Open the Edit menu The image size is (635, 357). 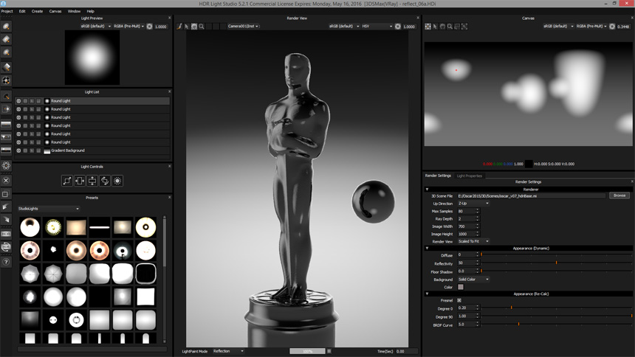click(22, 11)
